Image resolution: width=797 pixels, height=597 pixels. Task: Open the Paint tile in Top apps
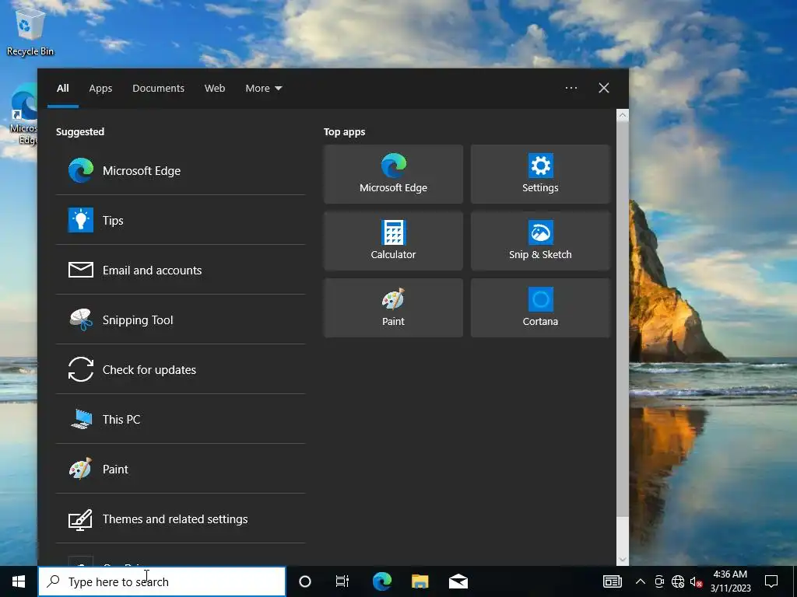click(393, 308)
